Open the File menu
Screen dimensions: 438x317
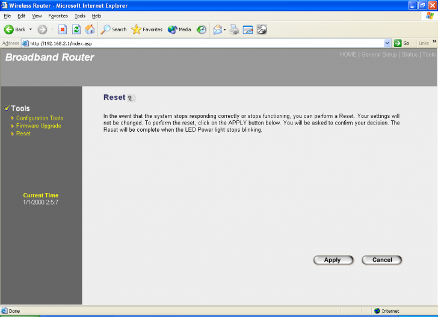7,16
